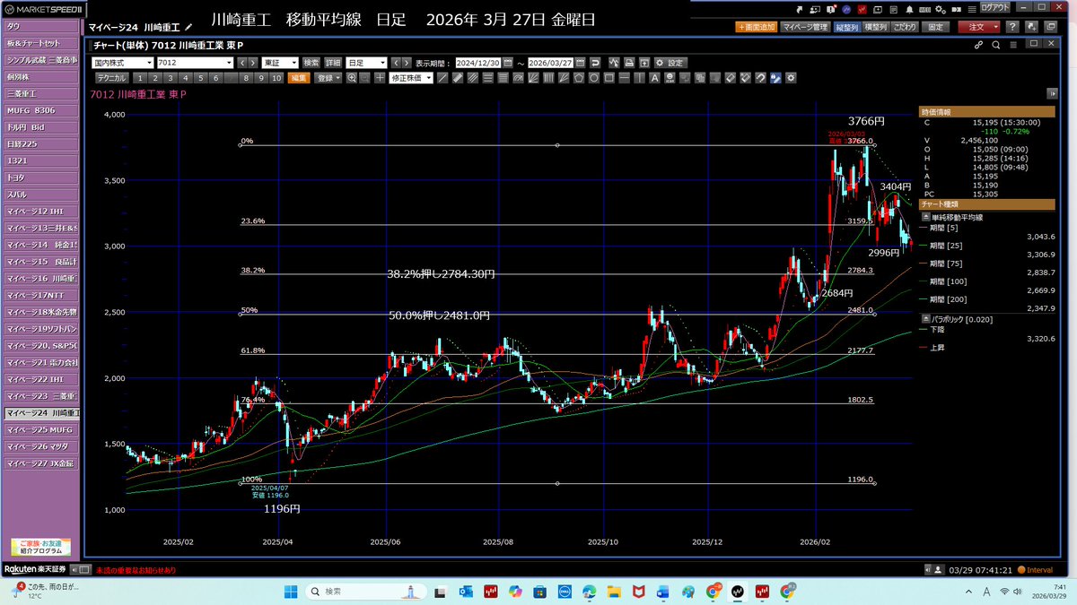Toggle the テクニカル indicator button
Screen dimensions: 1077x605
click(x=111, y=78)
